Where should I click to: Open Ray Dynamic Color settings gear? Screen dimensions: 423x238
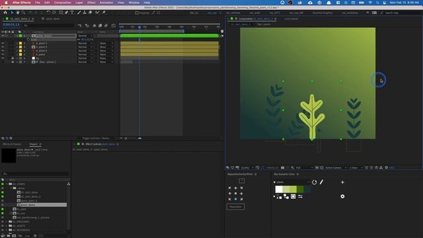coord(342,196)
